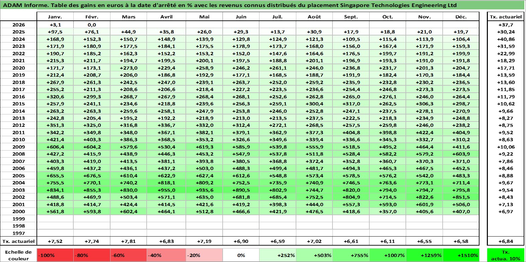
Task: Click the 'Déc.' column header
Action: pyautogui.click(x=461, y=17)
